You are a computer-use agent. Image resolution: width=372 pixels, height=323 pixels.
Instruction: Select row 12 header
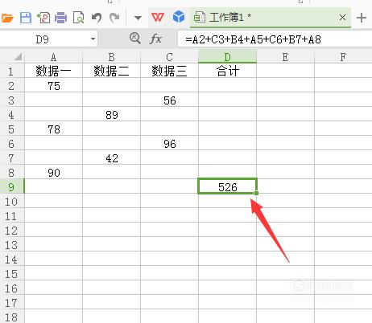12,231
